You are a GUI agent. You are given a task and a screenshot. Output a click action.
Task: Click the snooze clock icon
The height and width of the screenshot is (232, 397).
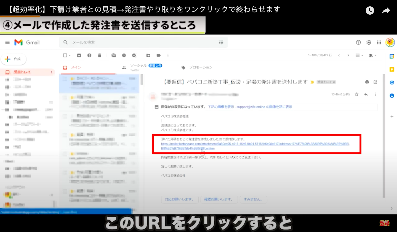point(124,56)
